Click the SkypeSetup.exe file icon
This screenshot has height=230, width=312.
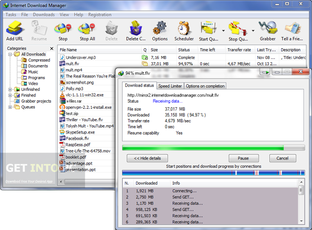62,132
